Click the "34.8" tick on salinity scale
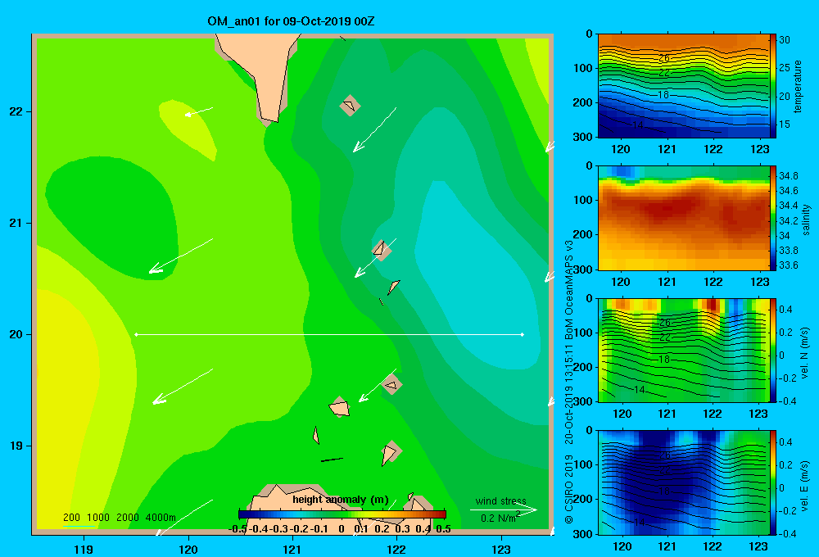Image resolution: width=819 pixels, height=557 pixels. 789,175
